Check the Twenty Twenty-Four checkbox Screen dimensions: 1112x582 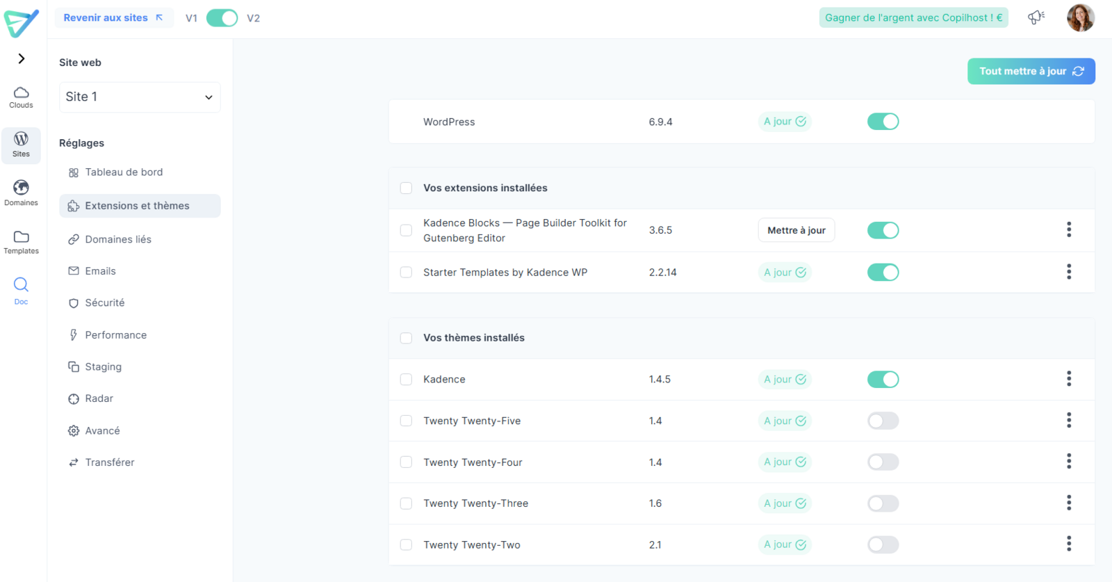coord(406,462)
